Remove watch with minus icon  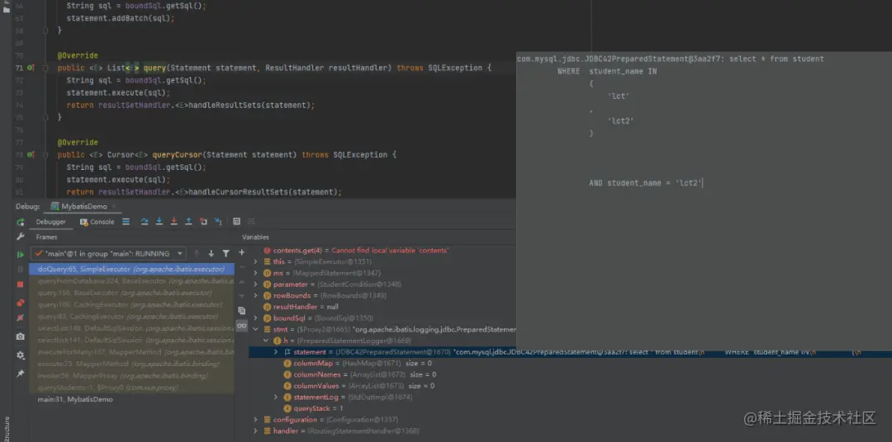(x=241, y=266)
